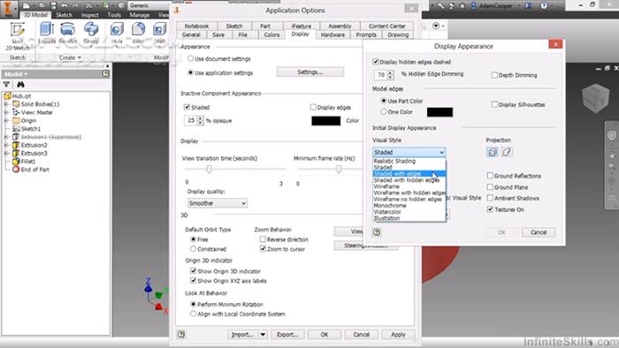The height and width of the screenshot is (348, 619).
Task: Click the inactive component Color swatch
Action: coord(326,121)
